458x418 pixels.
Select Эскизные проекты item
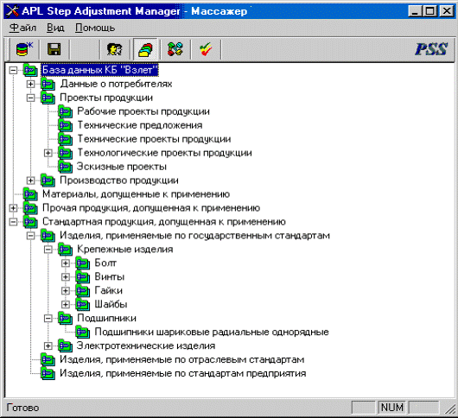tap(122, 167)
